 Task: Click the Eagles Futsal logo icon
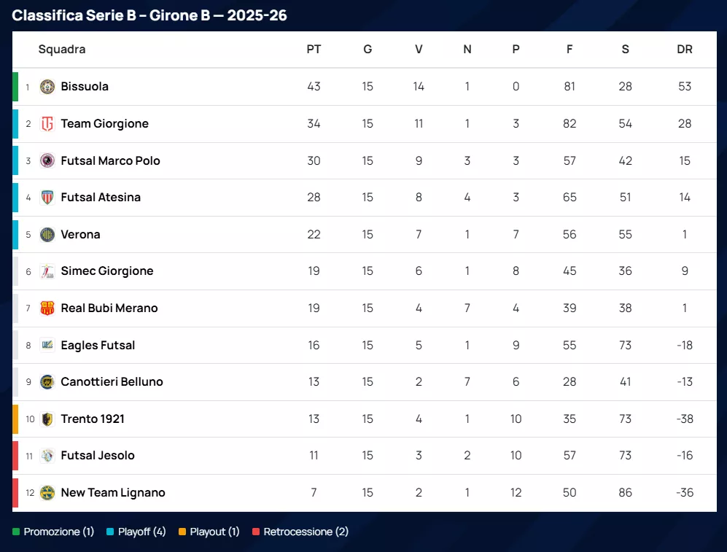point(47,345)
